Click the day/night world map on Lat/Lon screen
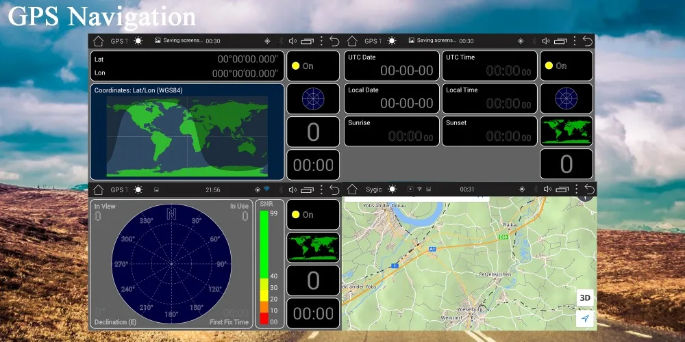The height and width of the screenshot is (342, 685). (187, 136)
